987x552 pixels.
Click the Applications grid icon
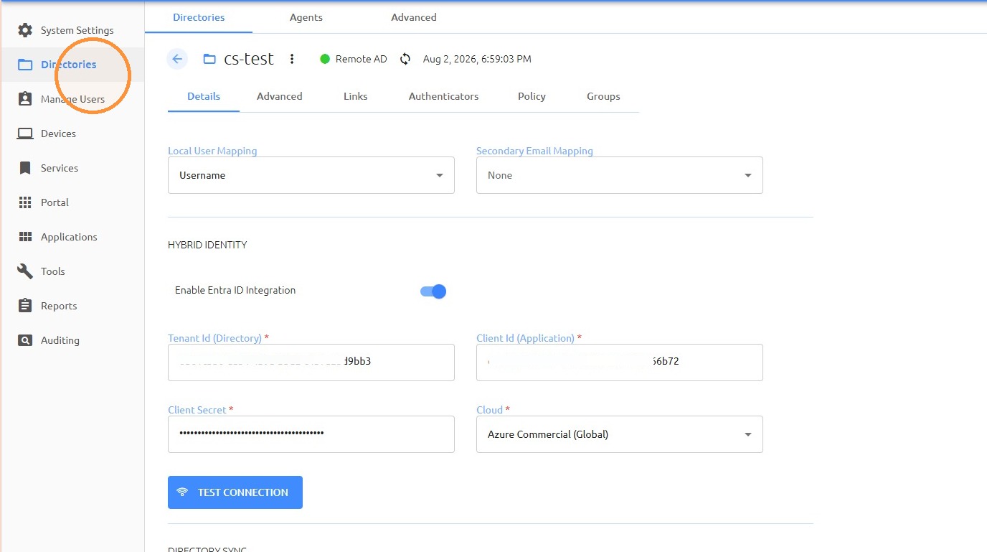[x=25, y=237]
